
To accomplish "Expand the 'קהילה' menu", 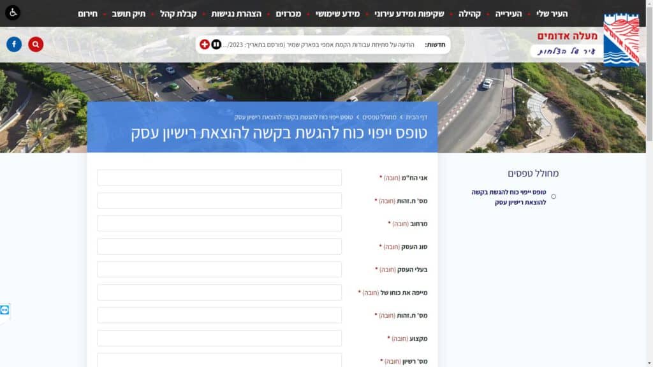I will click(x=469, y=13).
